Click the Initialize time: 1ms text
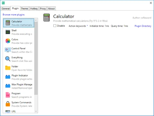 coord(99,26)
